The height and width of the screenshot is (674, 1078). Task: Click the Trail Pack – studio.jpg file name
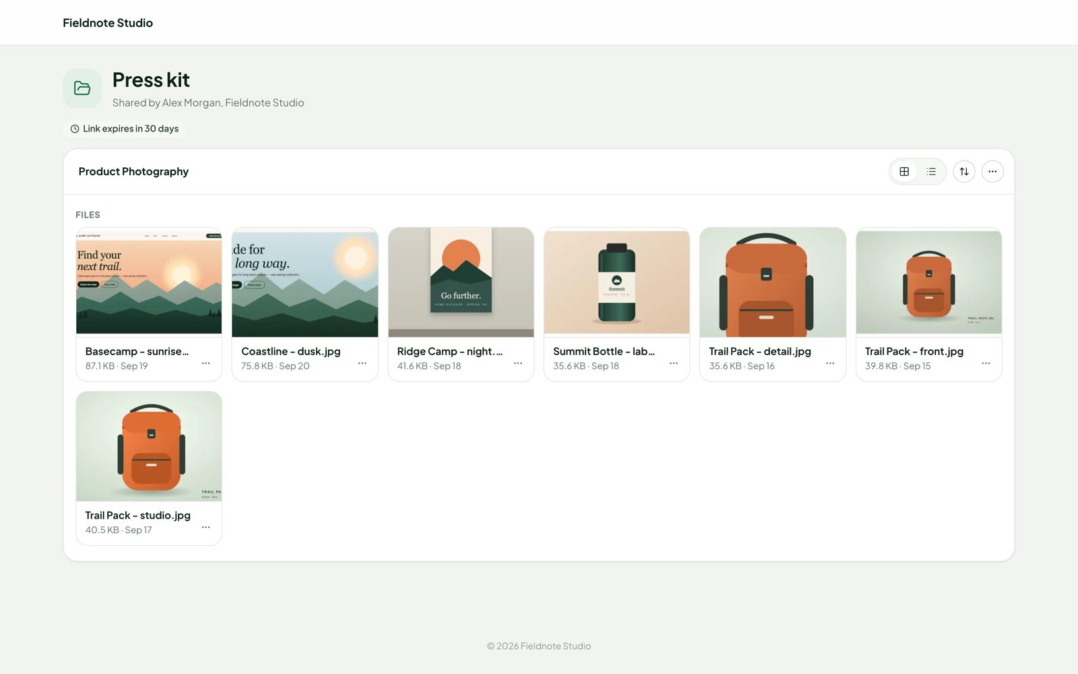point(138,515)
